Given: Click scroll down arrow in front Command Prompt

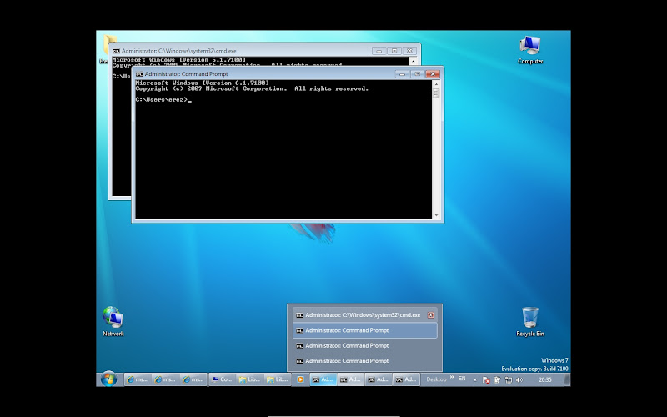Looking at the screenshot, I should [x=436, y=215].
